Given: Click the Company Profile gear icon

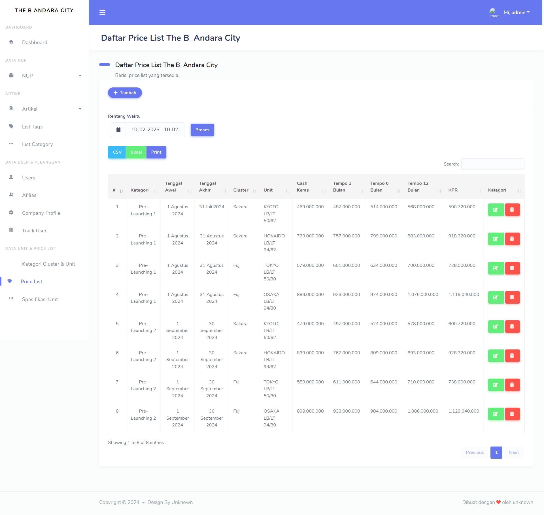Looking at the screenshot, I should [11, 213].
